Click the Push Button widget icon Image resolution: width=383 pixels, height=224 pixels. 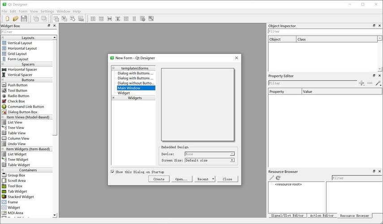[4, 85]
